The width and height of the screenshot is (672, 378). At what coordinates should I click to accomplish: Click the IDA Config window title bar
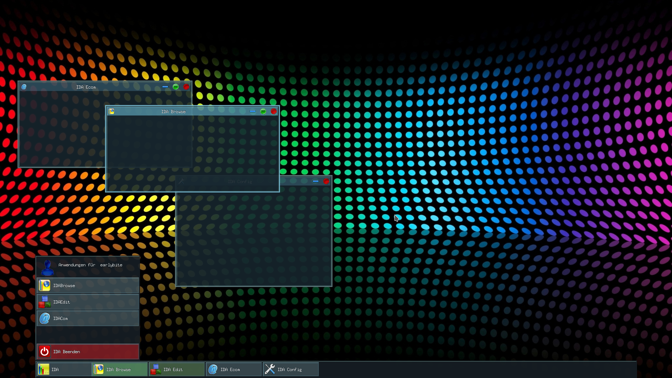[240, 181]
